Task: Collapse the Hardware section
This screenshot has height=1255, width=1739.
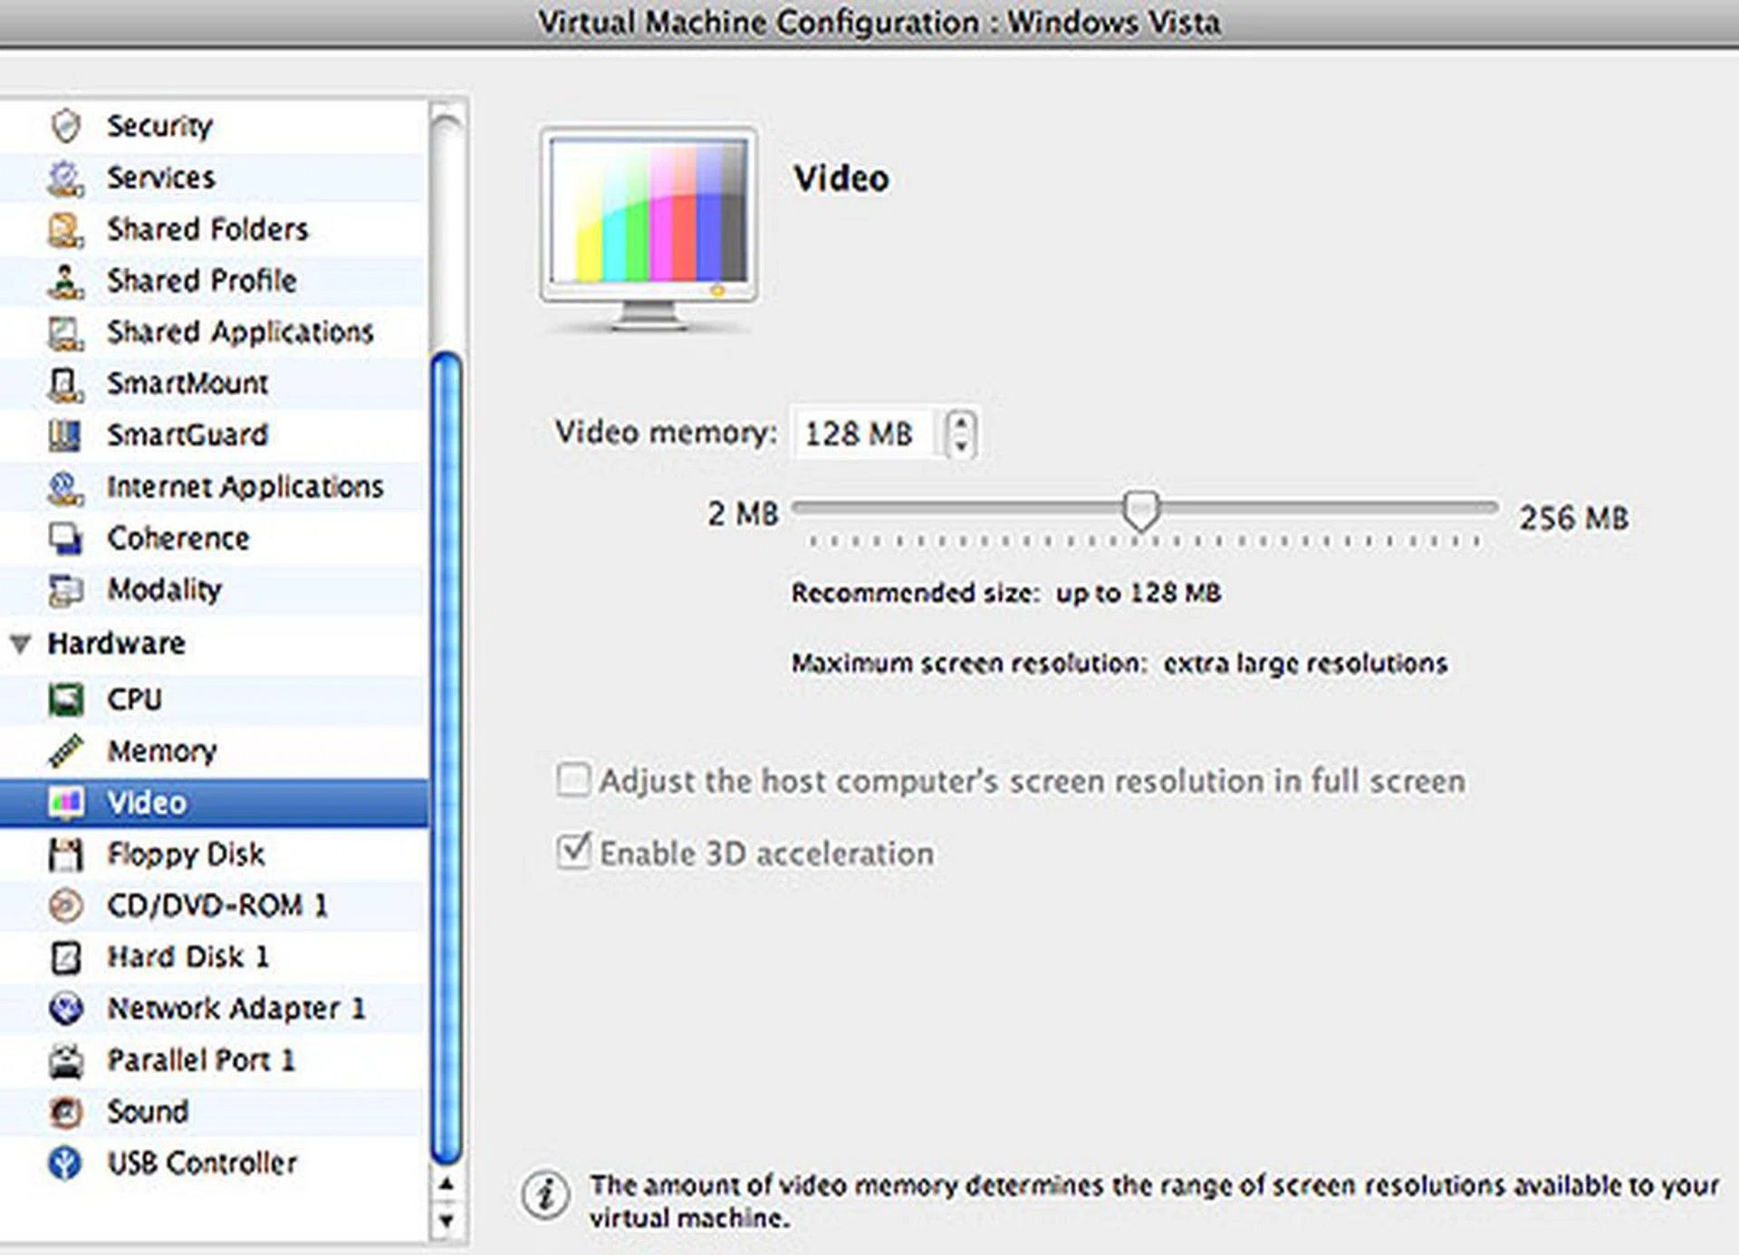Action: [20, 644]
